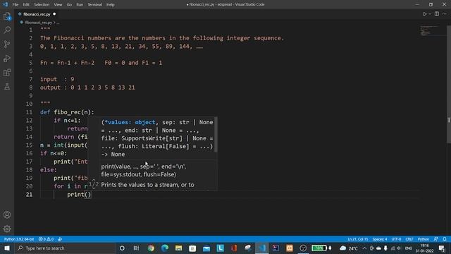Open the Mail app from the taskbar
Viewport: 451px width, 254px height.
[206, 248]
